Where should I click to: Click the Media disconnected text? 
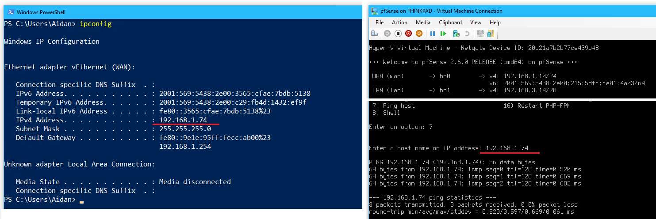click(x=195, y=182)
